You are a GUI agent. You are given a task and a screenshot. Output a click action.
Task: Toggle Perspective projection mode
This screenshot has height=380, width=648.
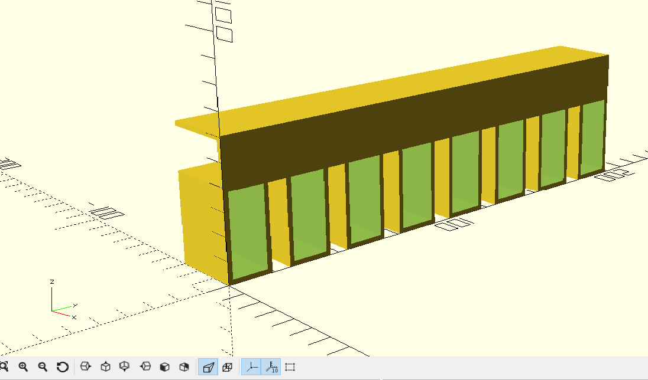(208, 367)
